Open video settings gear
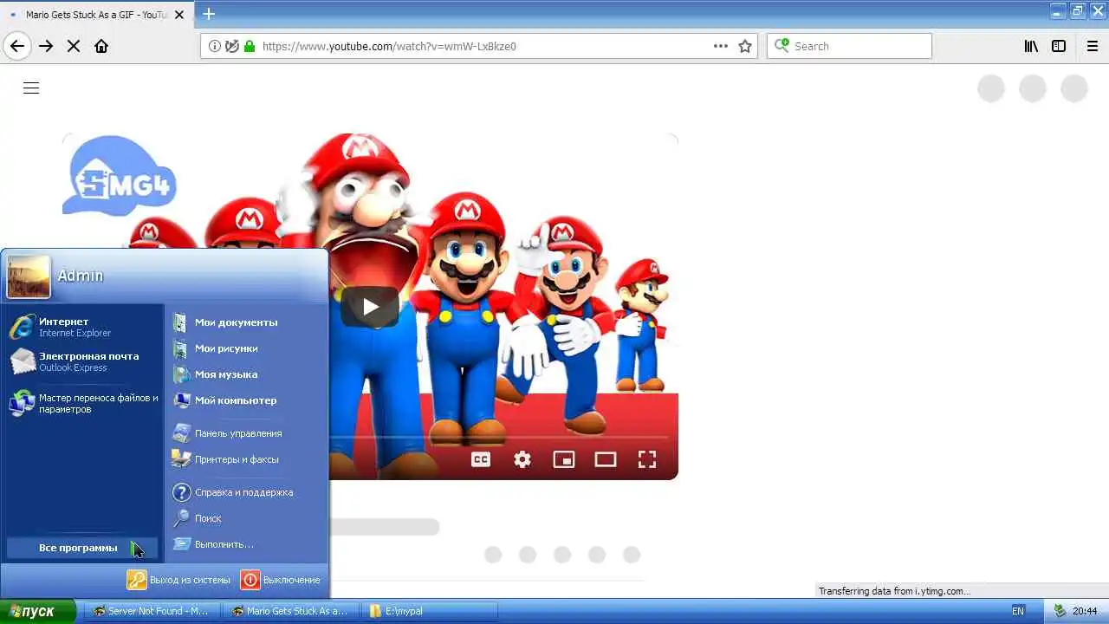Screen dimensions: 1109x624 [522, 459]
